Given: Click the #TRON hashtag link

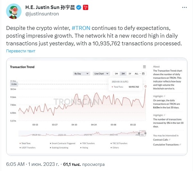Looking at the screenshot, I should [x=81, y=28].
